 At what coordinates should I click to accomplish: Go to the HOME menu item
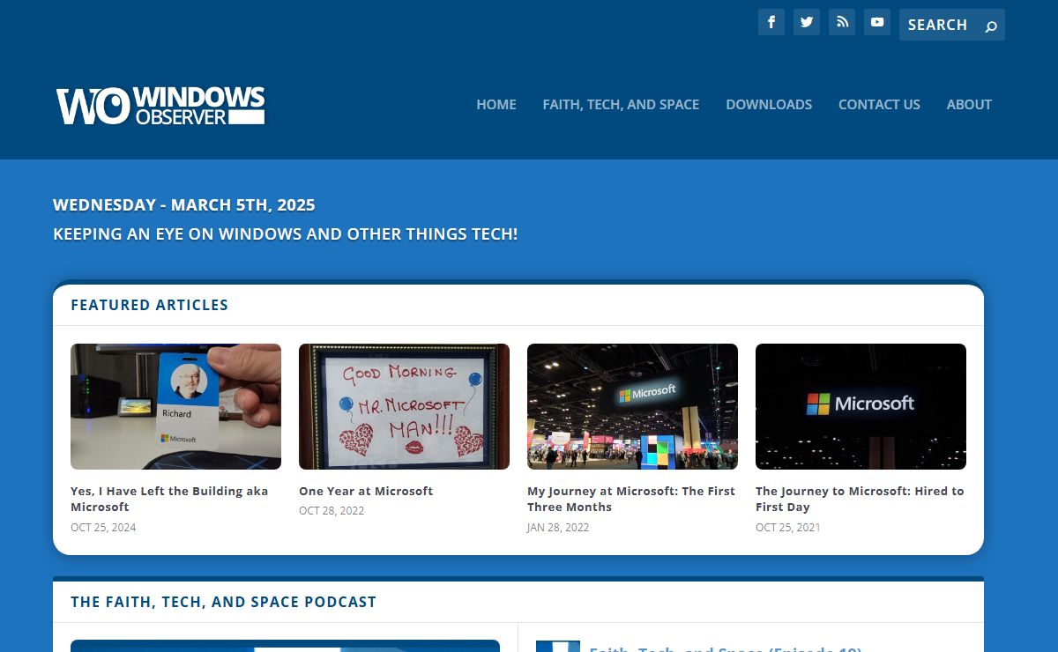[496, 104]
